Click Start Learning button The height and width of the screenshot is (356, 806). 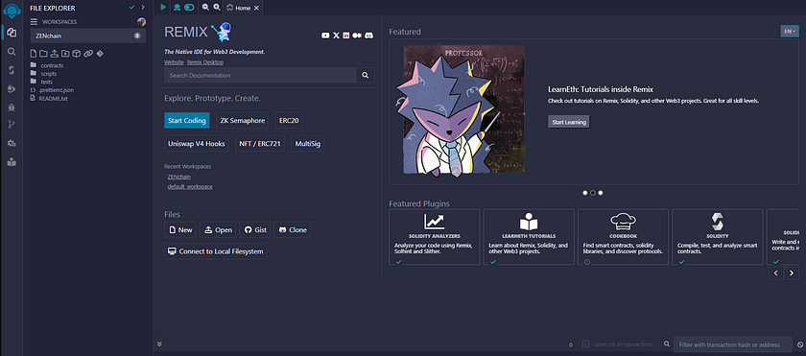(568, 122)
